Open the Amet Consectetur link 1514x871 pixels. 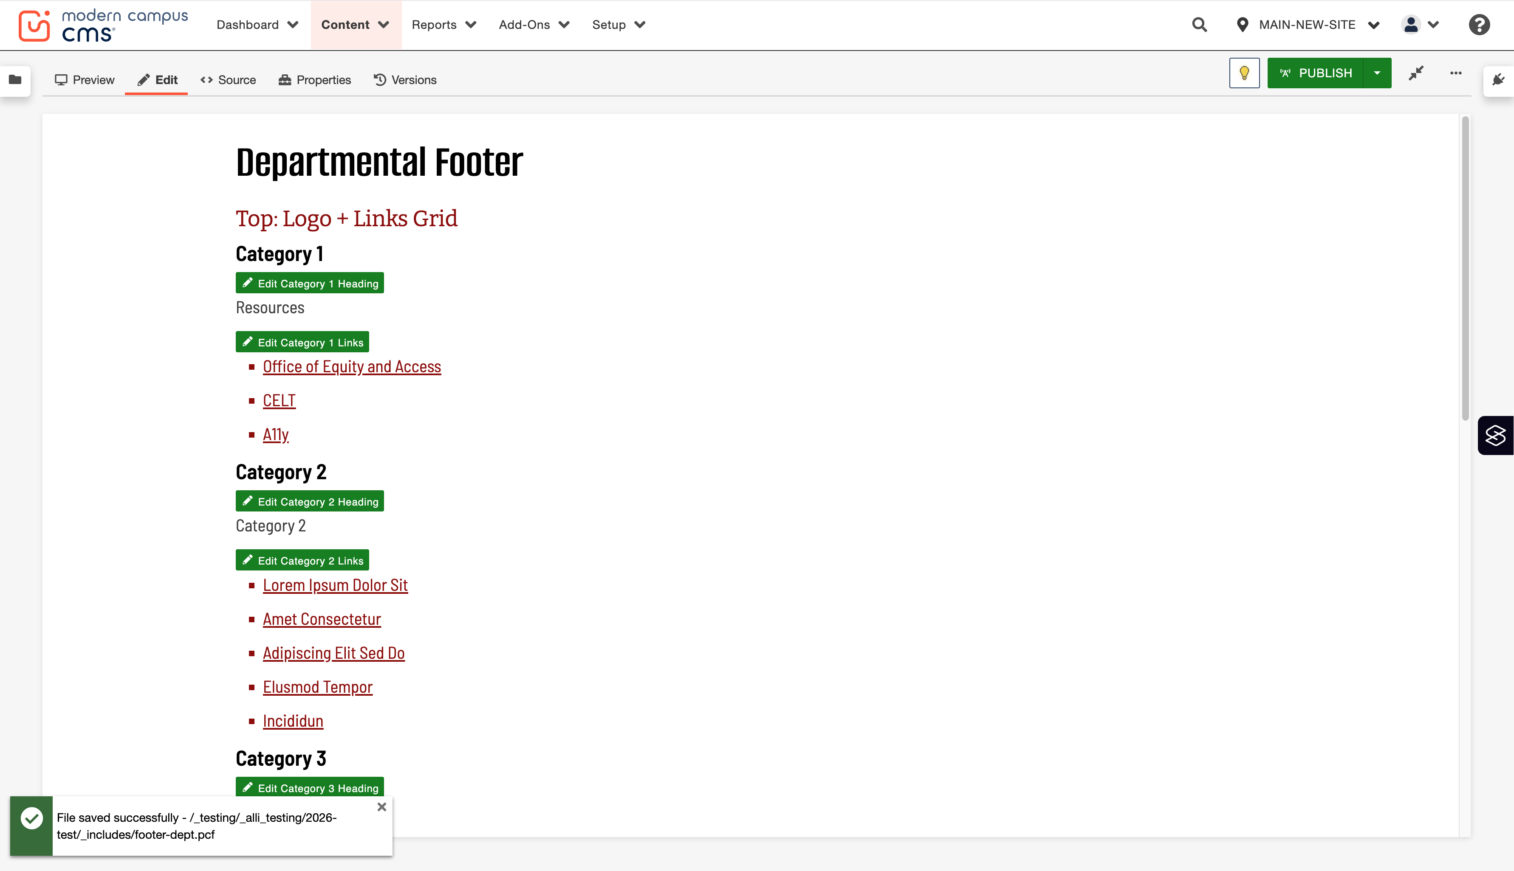click(322, 619)
